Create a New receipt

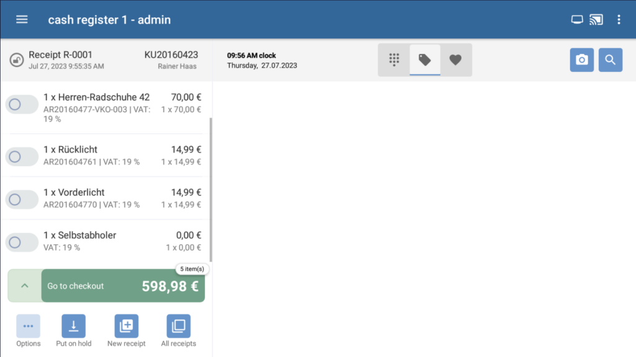click(127, 326)
